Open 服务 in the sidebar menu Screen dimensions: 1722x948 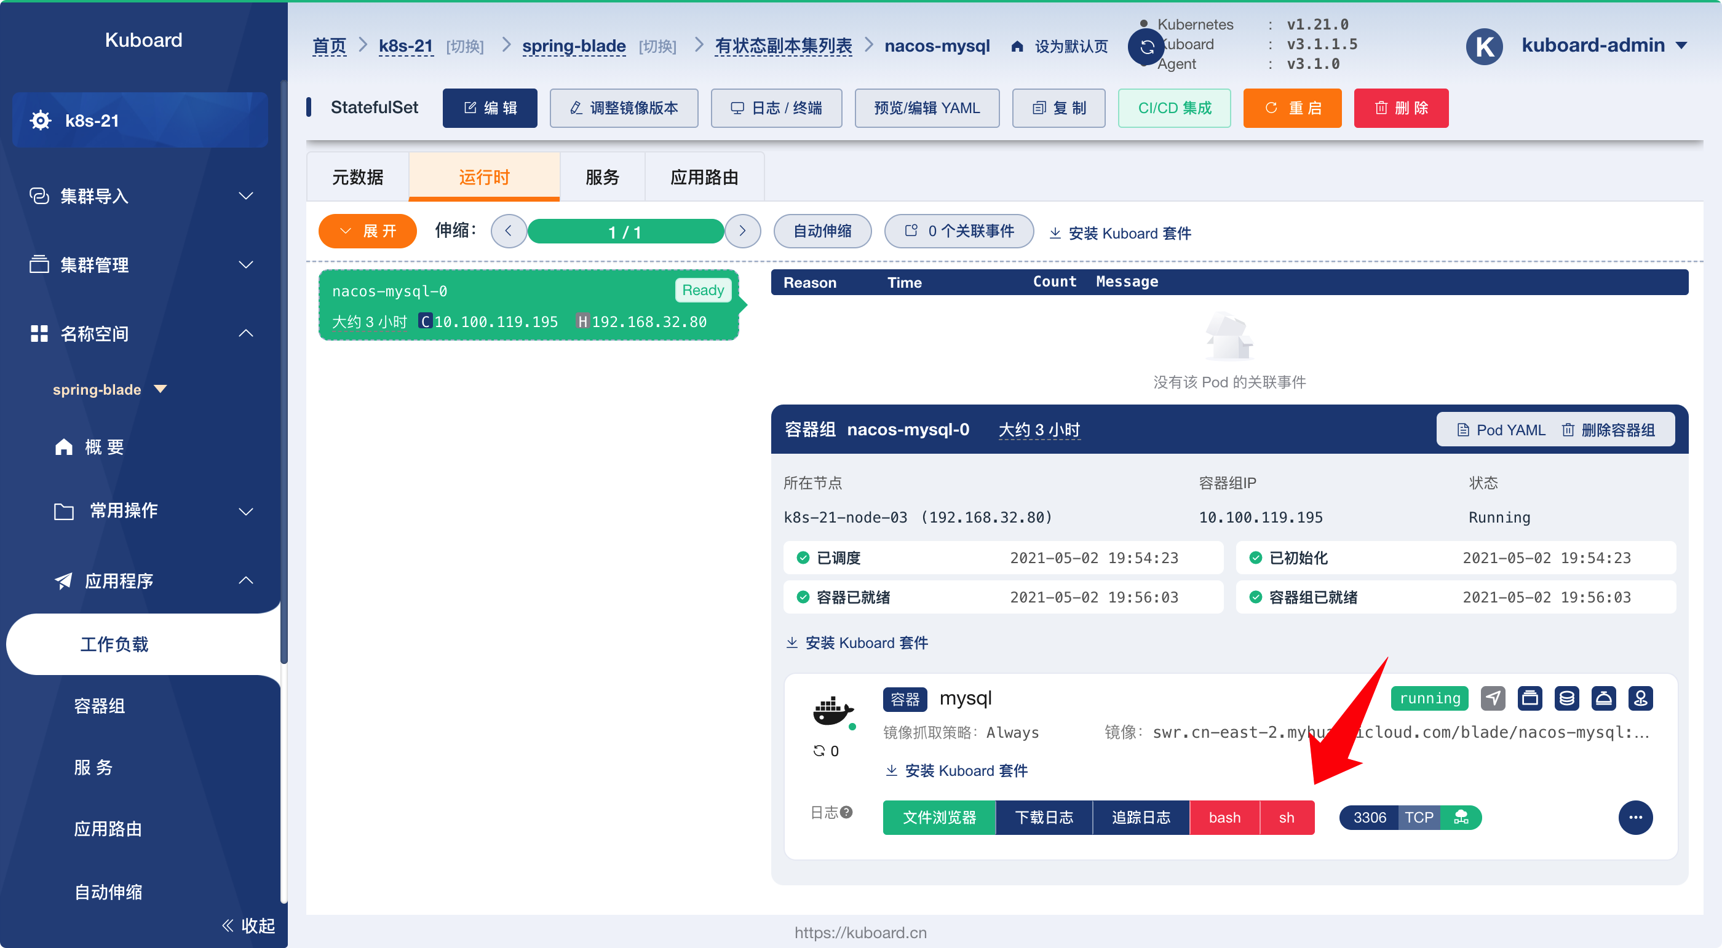pyautogui.click(x=93, y=767)
